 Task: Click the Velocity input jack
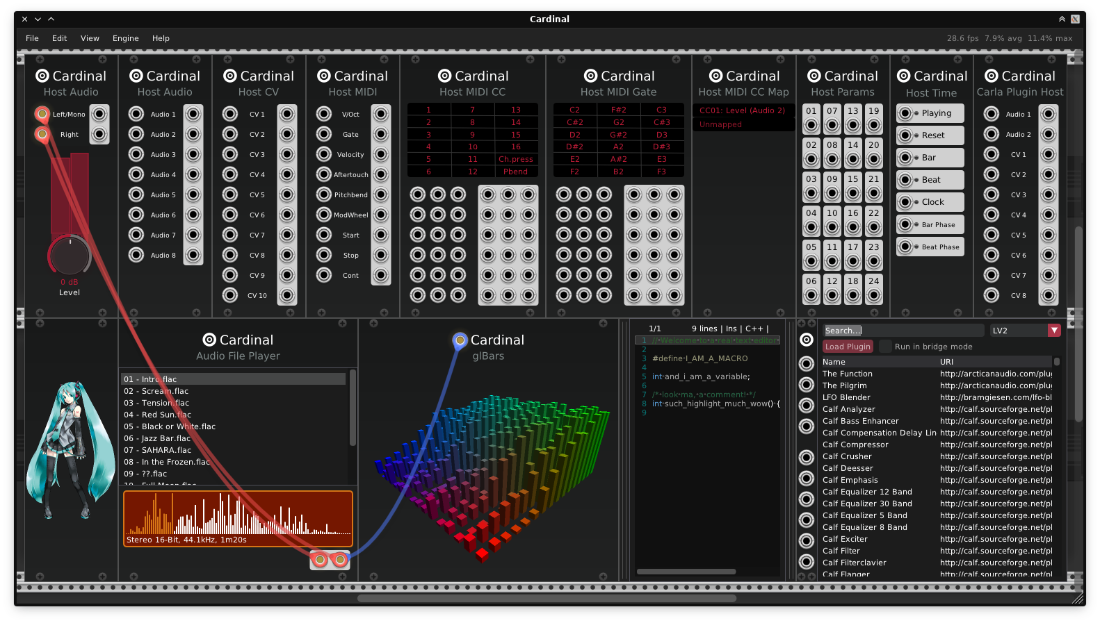coord(324,153)
